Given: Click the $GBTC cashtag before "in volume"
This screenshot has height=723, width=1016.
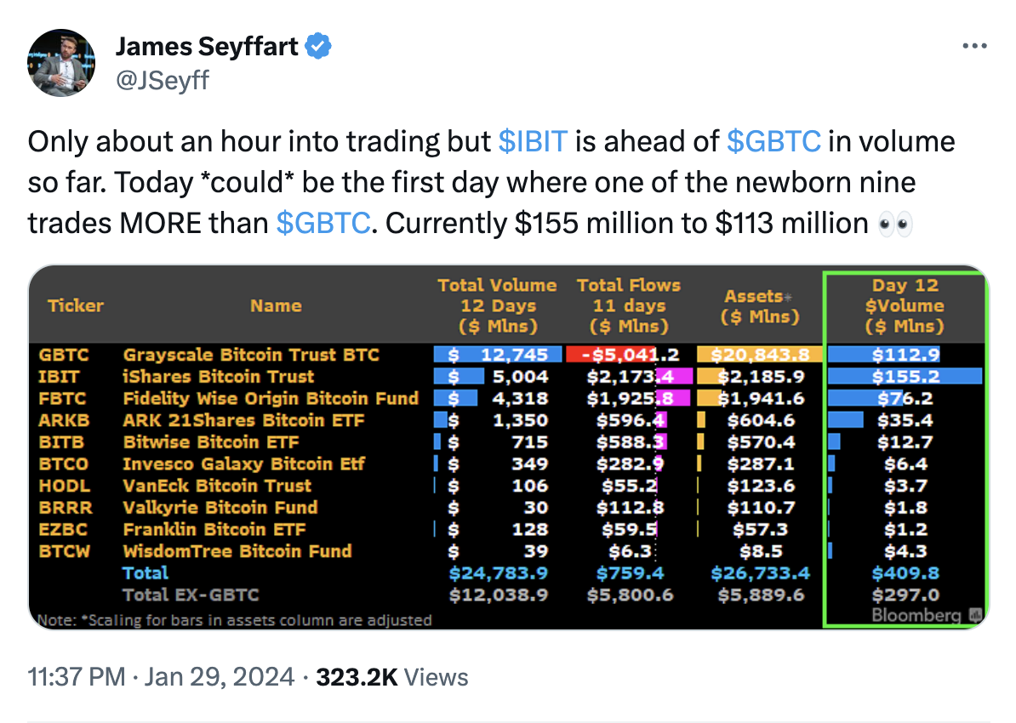Looking at the screenshot, I should pyautogui.click(x=774, y=141).
